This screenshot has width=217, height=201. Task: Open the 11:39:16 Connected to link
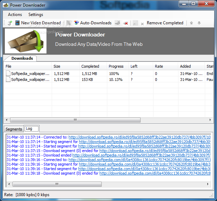coord(140,160)
